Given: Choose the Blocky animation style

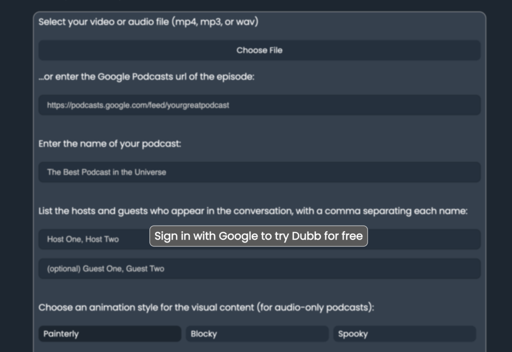Looking at the screenshot, I should [x=257, y=334].
